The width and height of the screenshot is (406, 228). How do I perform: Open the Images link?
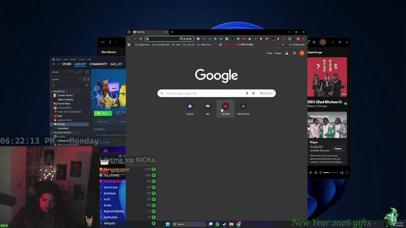point(278,53)
